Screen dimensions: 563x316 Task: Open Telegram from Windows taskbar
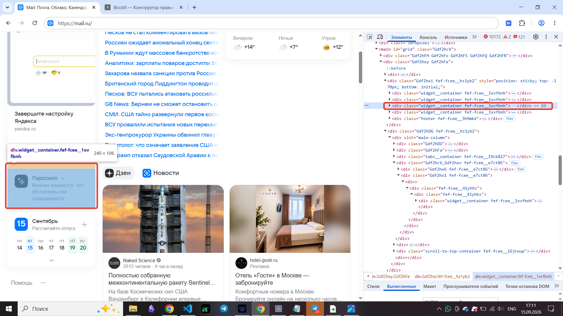click(x=224, y=309)
